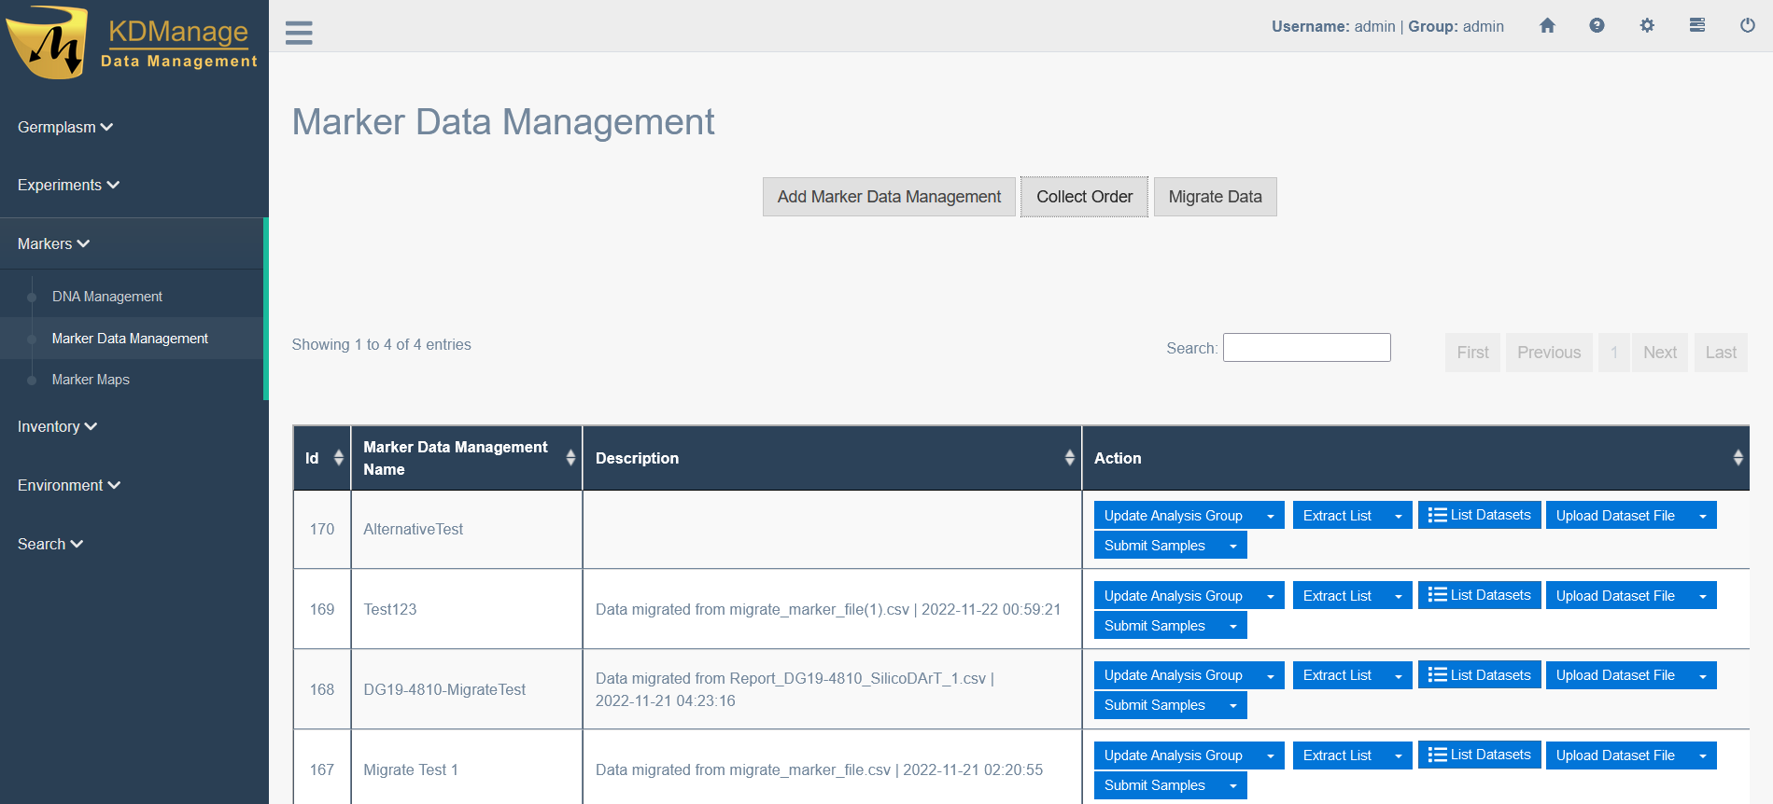The height and width of the screenshot is (804, 1773).
Task: Expand the Germplasm sidebar menu
Action: pos(64,127)
